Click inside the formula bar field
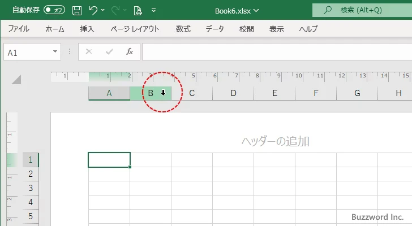The height and width of the screenshot is (226, 412). pyautogui.click(x=277, y=52)
